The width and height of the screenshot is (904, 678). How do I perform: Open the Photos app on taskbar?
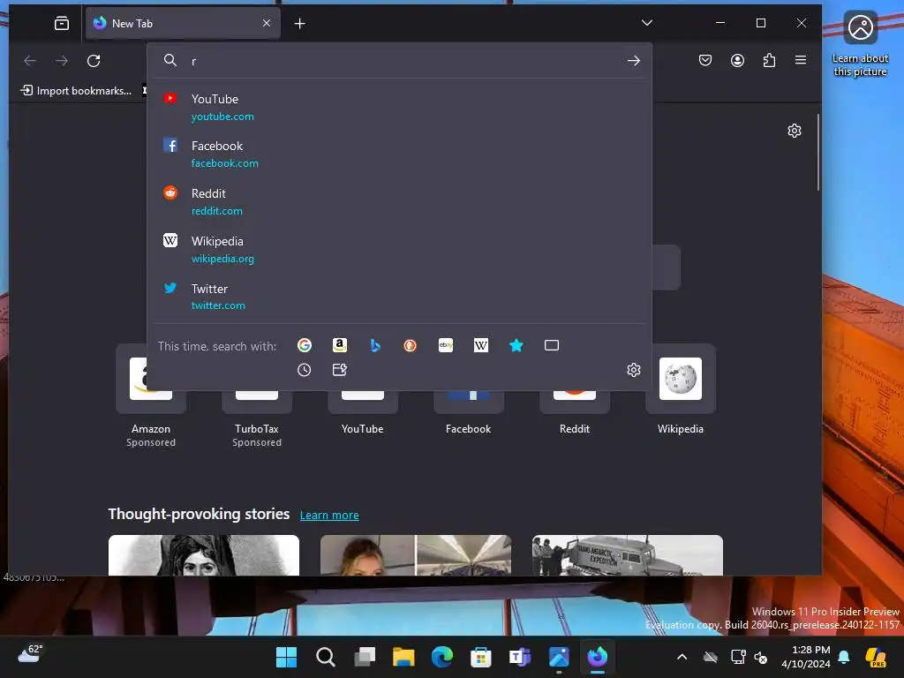coord(559,657)
